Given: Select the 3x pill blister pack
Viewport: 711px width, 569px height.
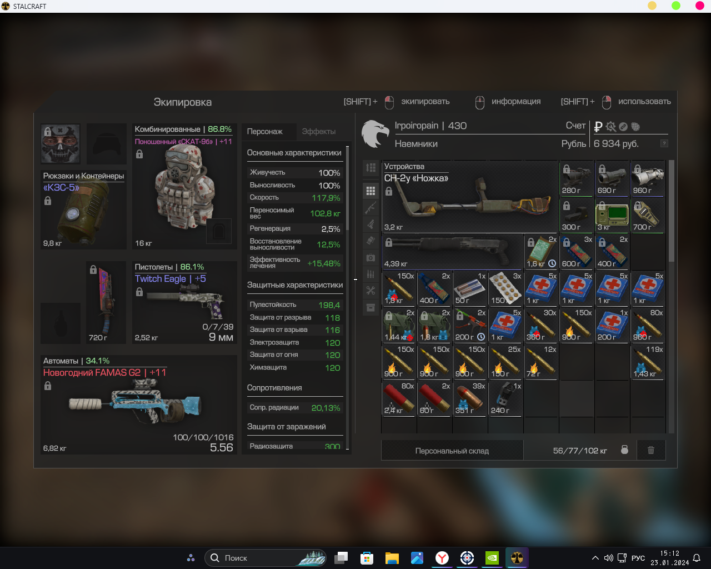Looking at the screenshot, I should [505, 288].
